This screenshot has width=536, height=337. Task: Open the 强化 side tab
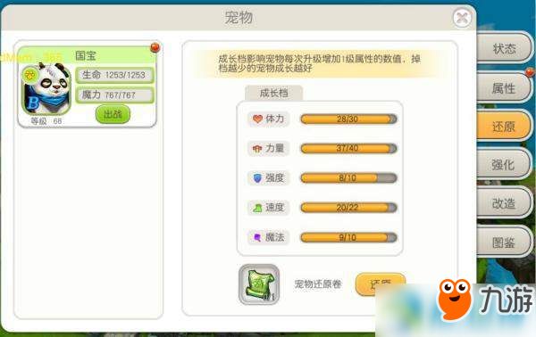click(504, 165)
